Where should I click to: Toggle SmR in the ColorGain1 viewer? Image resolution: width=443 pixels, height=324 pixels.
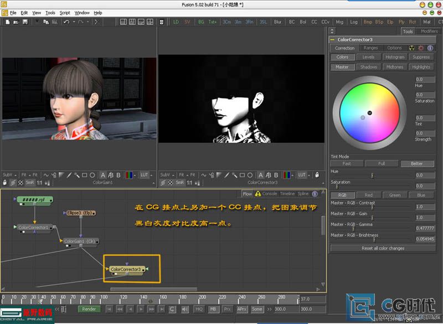pyautogui.click(x=30, y=183)
